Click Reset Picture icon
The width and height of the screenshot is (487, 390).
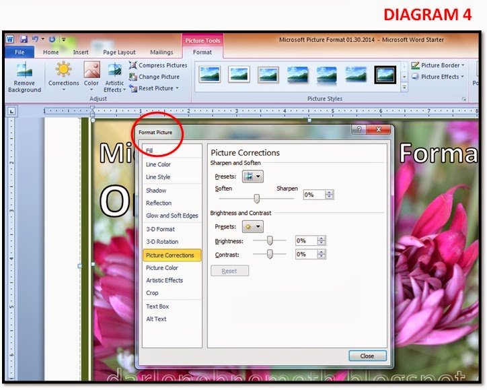pos(133,88)
